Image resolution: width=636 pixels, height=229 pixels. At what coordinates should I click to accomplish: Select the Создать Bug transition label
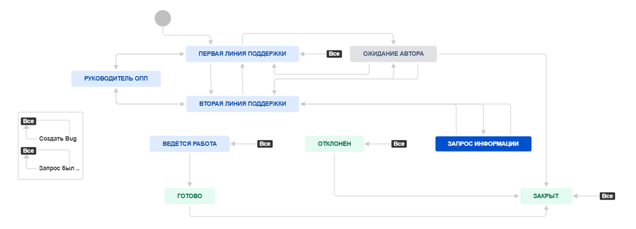click(x=58, y=139)
